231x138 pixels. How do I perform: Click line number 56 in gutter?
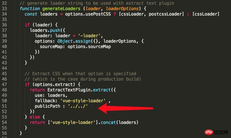click(x=4, y=133)
